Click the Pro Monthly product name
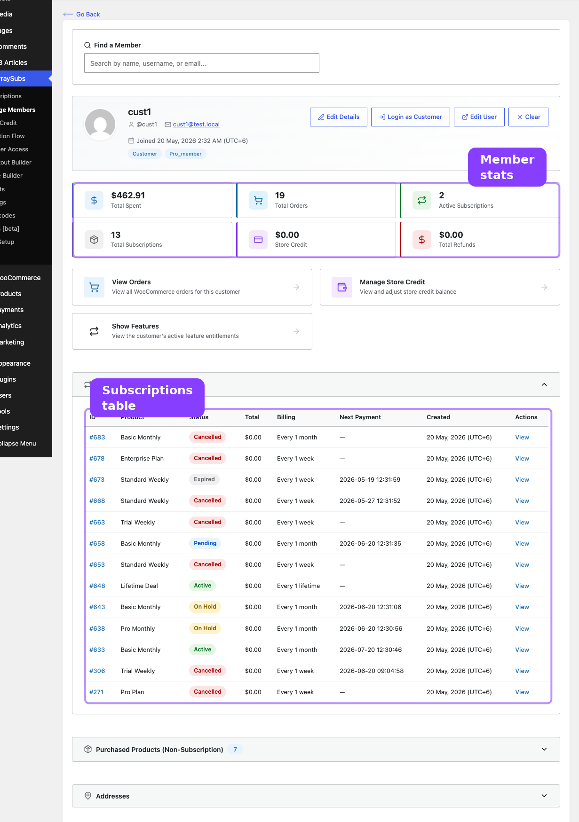The width and height of the screenshot is (579, 822). click(x=138, y=628)
